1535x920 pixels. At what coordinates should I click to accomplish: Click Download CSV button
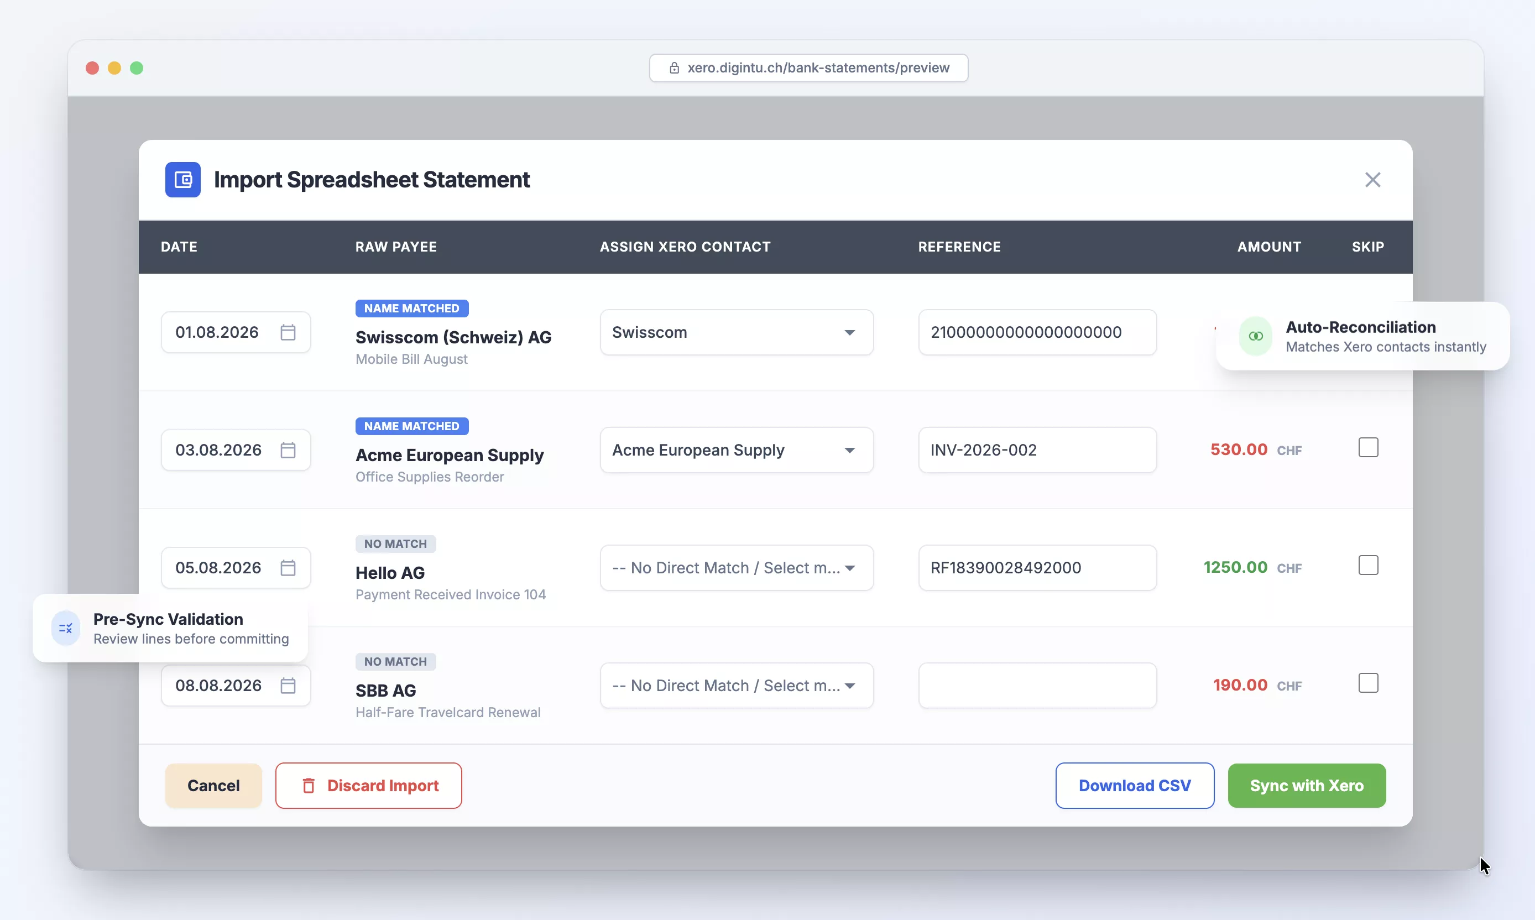coord(1135,786)
